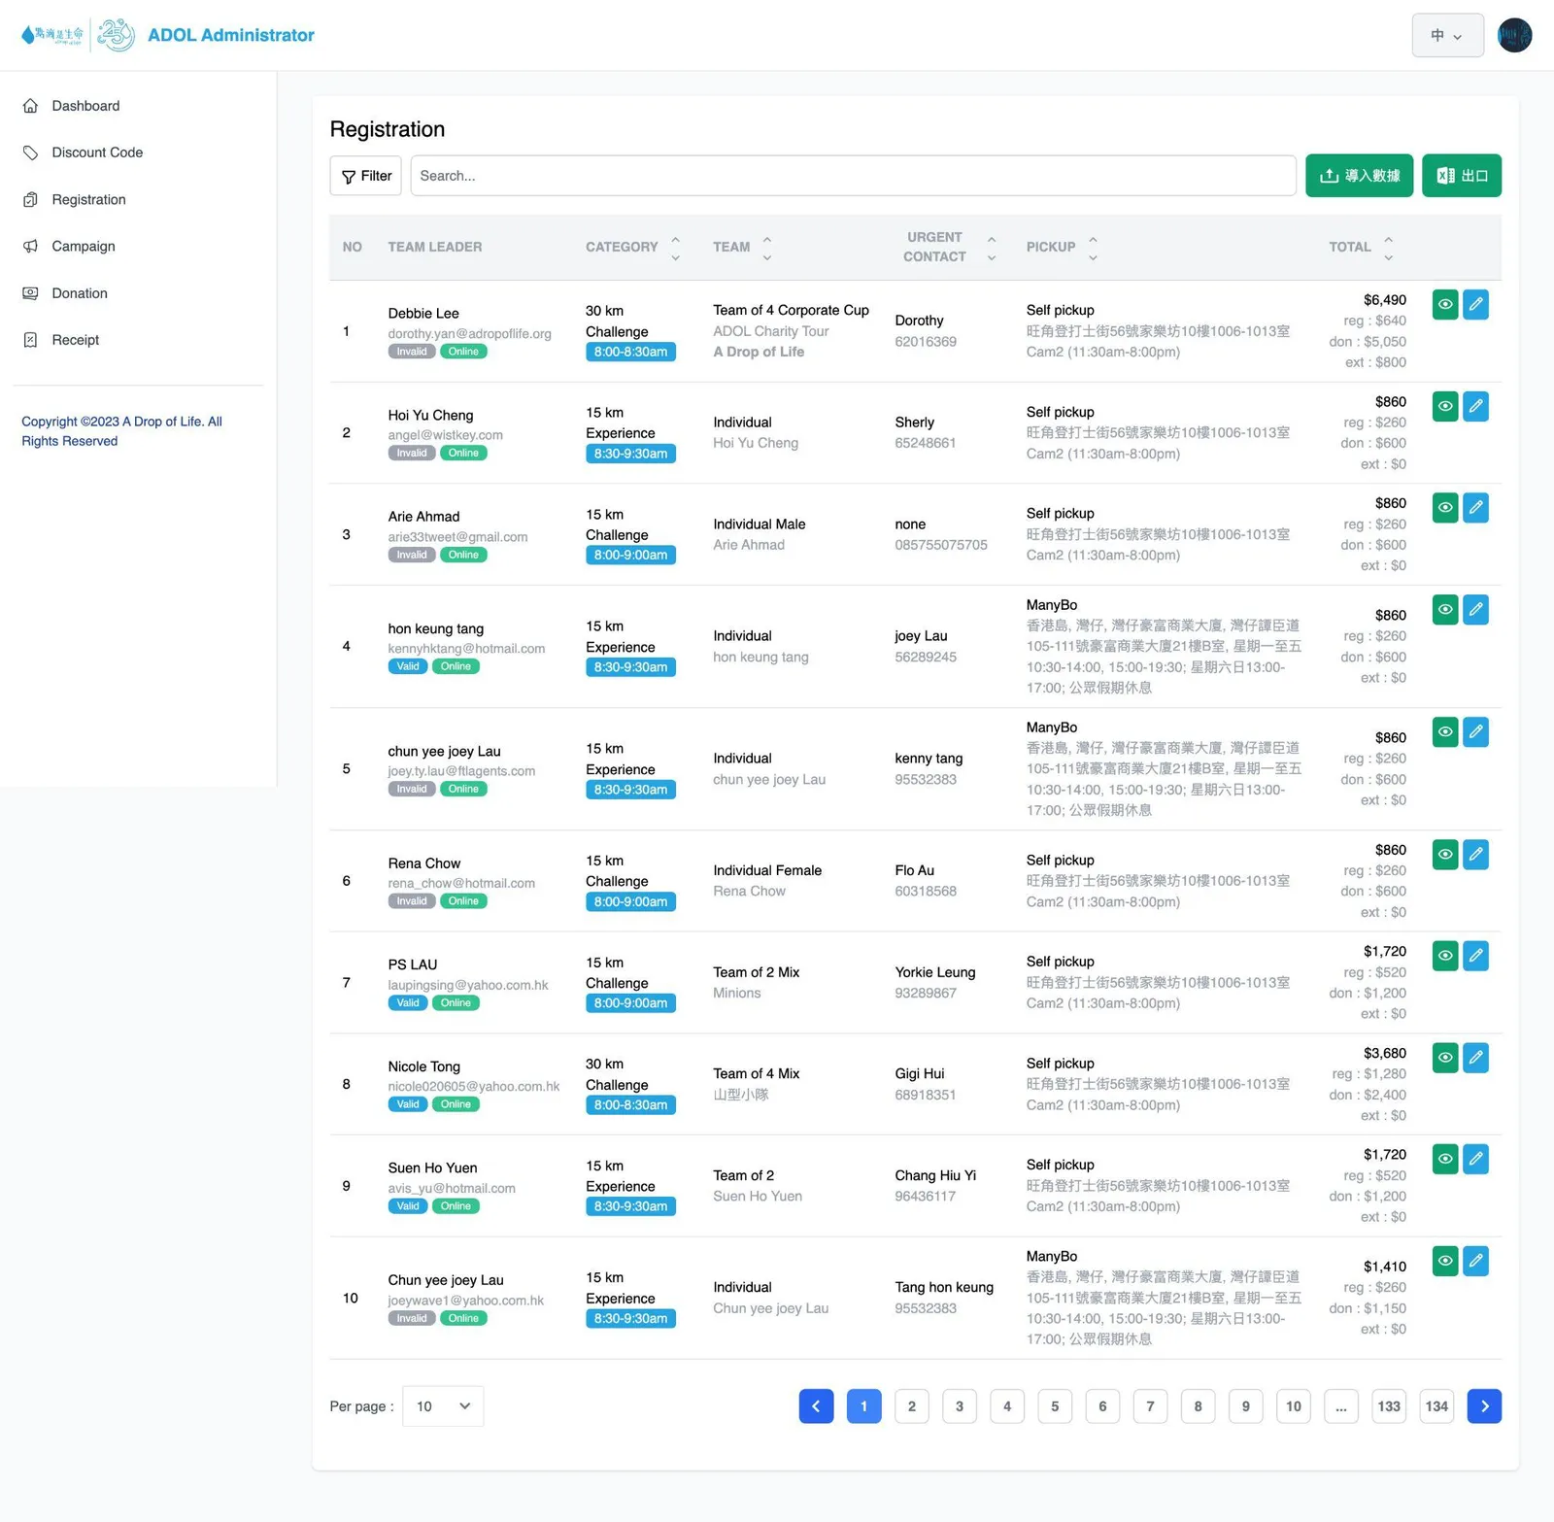Open the Per page dropdown showing 10
Image resolution: width=1554 pixels, height=1522 pixels.
443,1405
